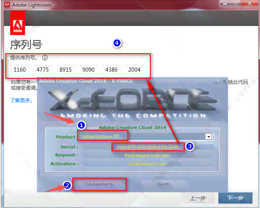Viewport: 260px width, 208px height.
Task: Open the Product dropdown arrow
Action: tap(208, 137)
